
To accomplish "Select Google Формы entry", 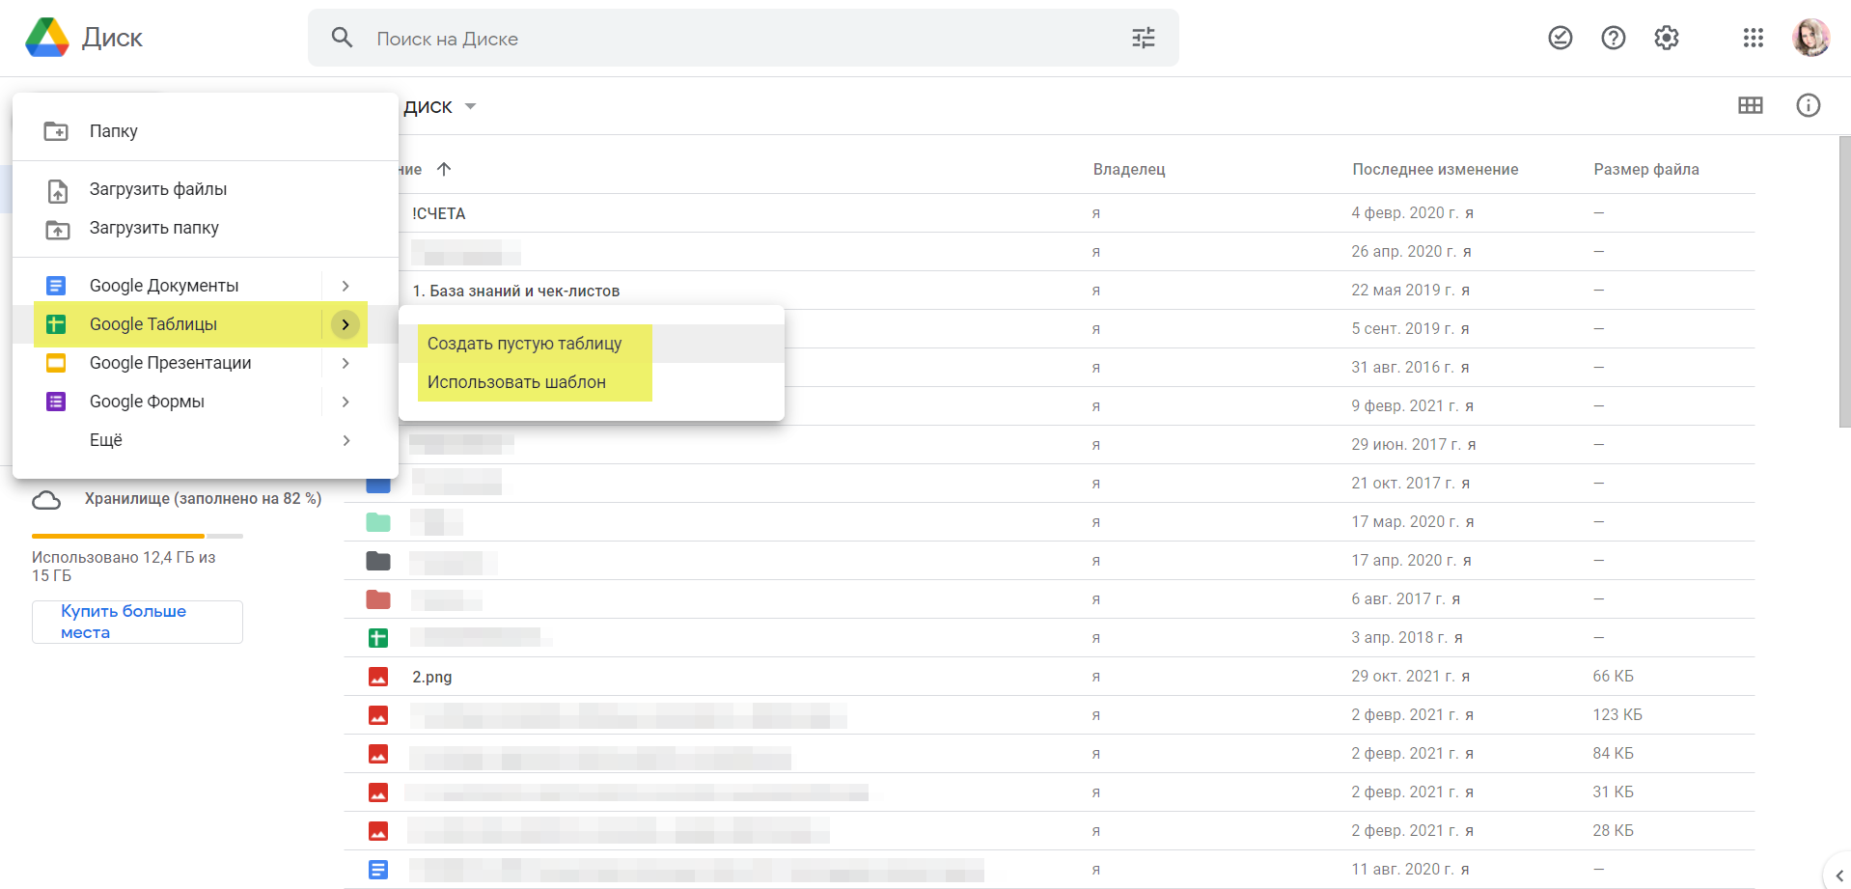I will pos(206,402).
